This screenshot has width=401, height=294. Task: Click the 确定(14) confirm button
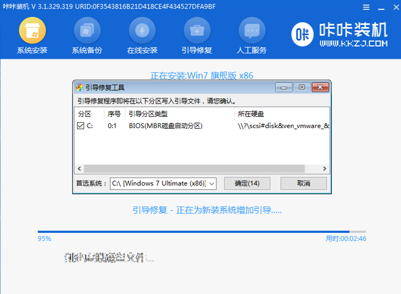[247, 184]
